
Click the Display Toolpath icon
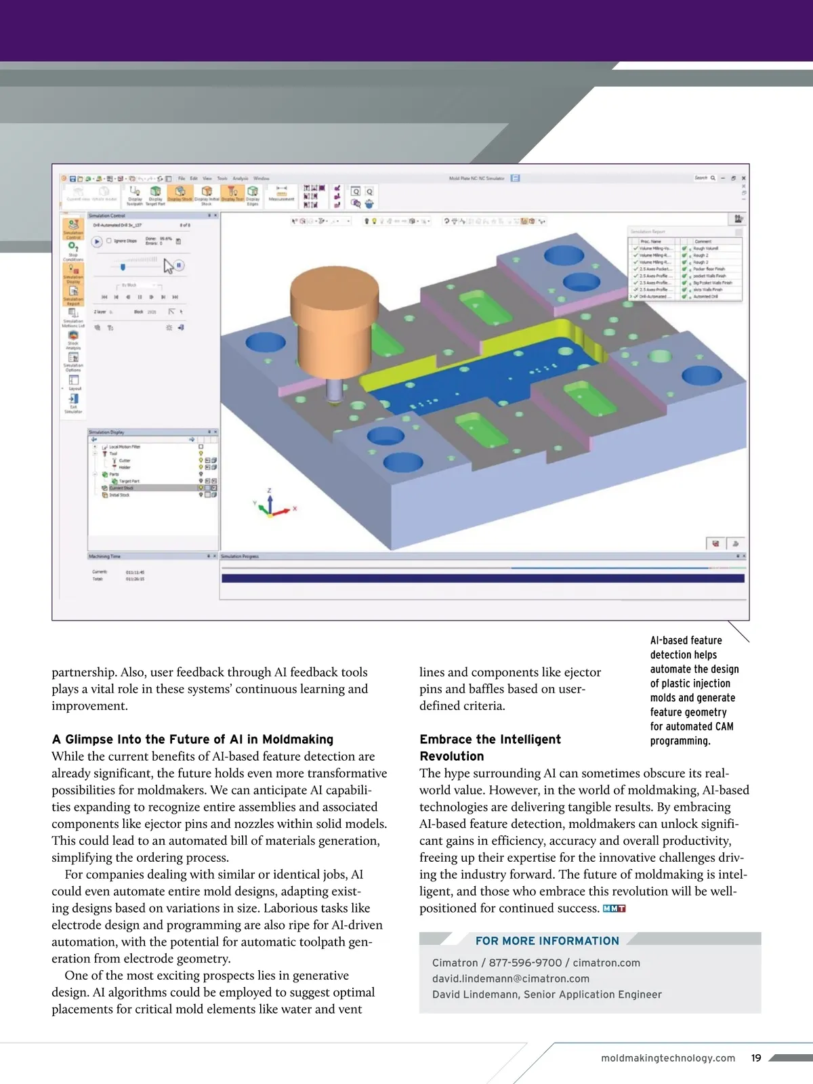click(x=135, y=193)
